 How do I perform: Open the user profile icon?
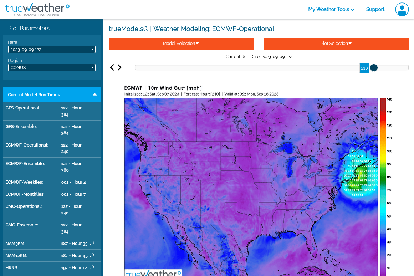coord(402,10)
